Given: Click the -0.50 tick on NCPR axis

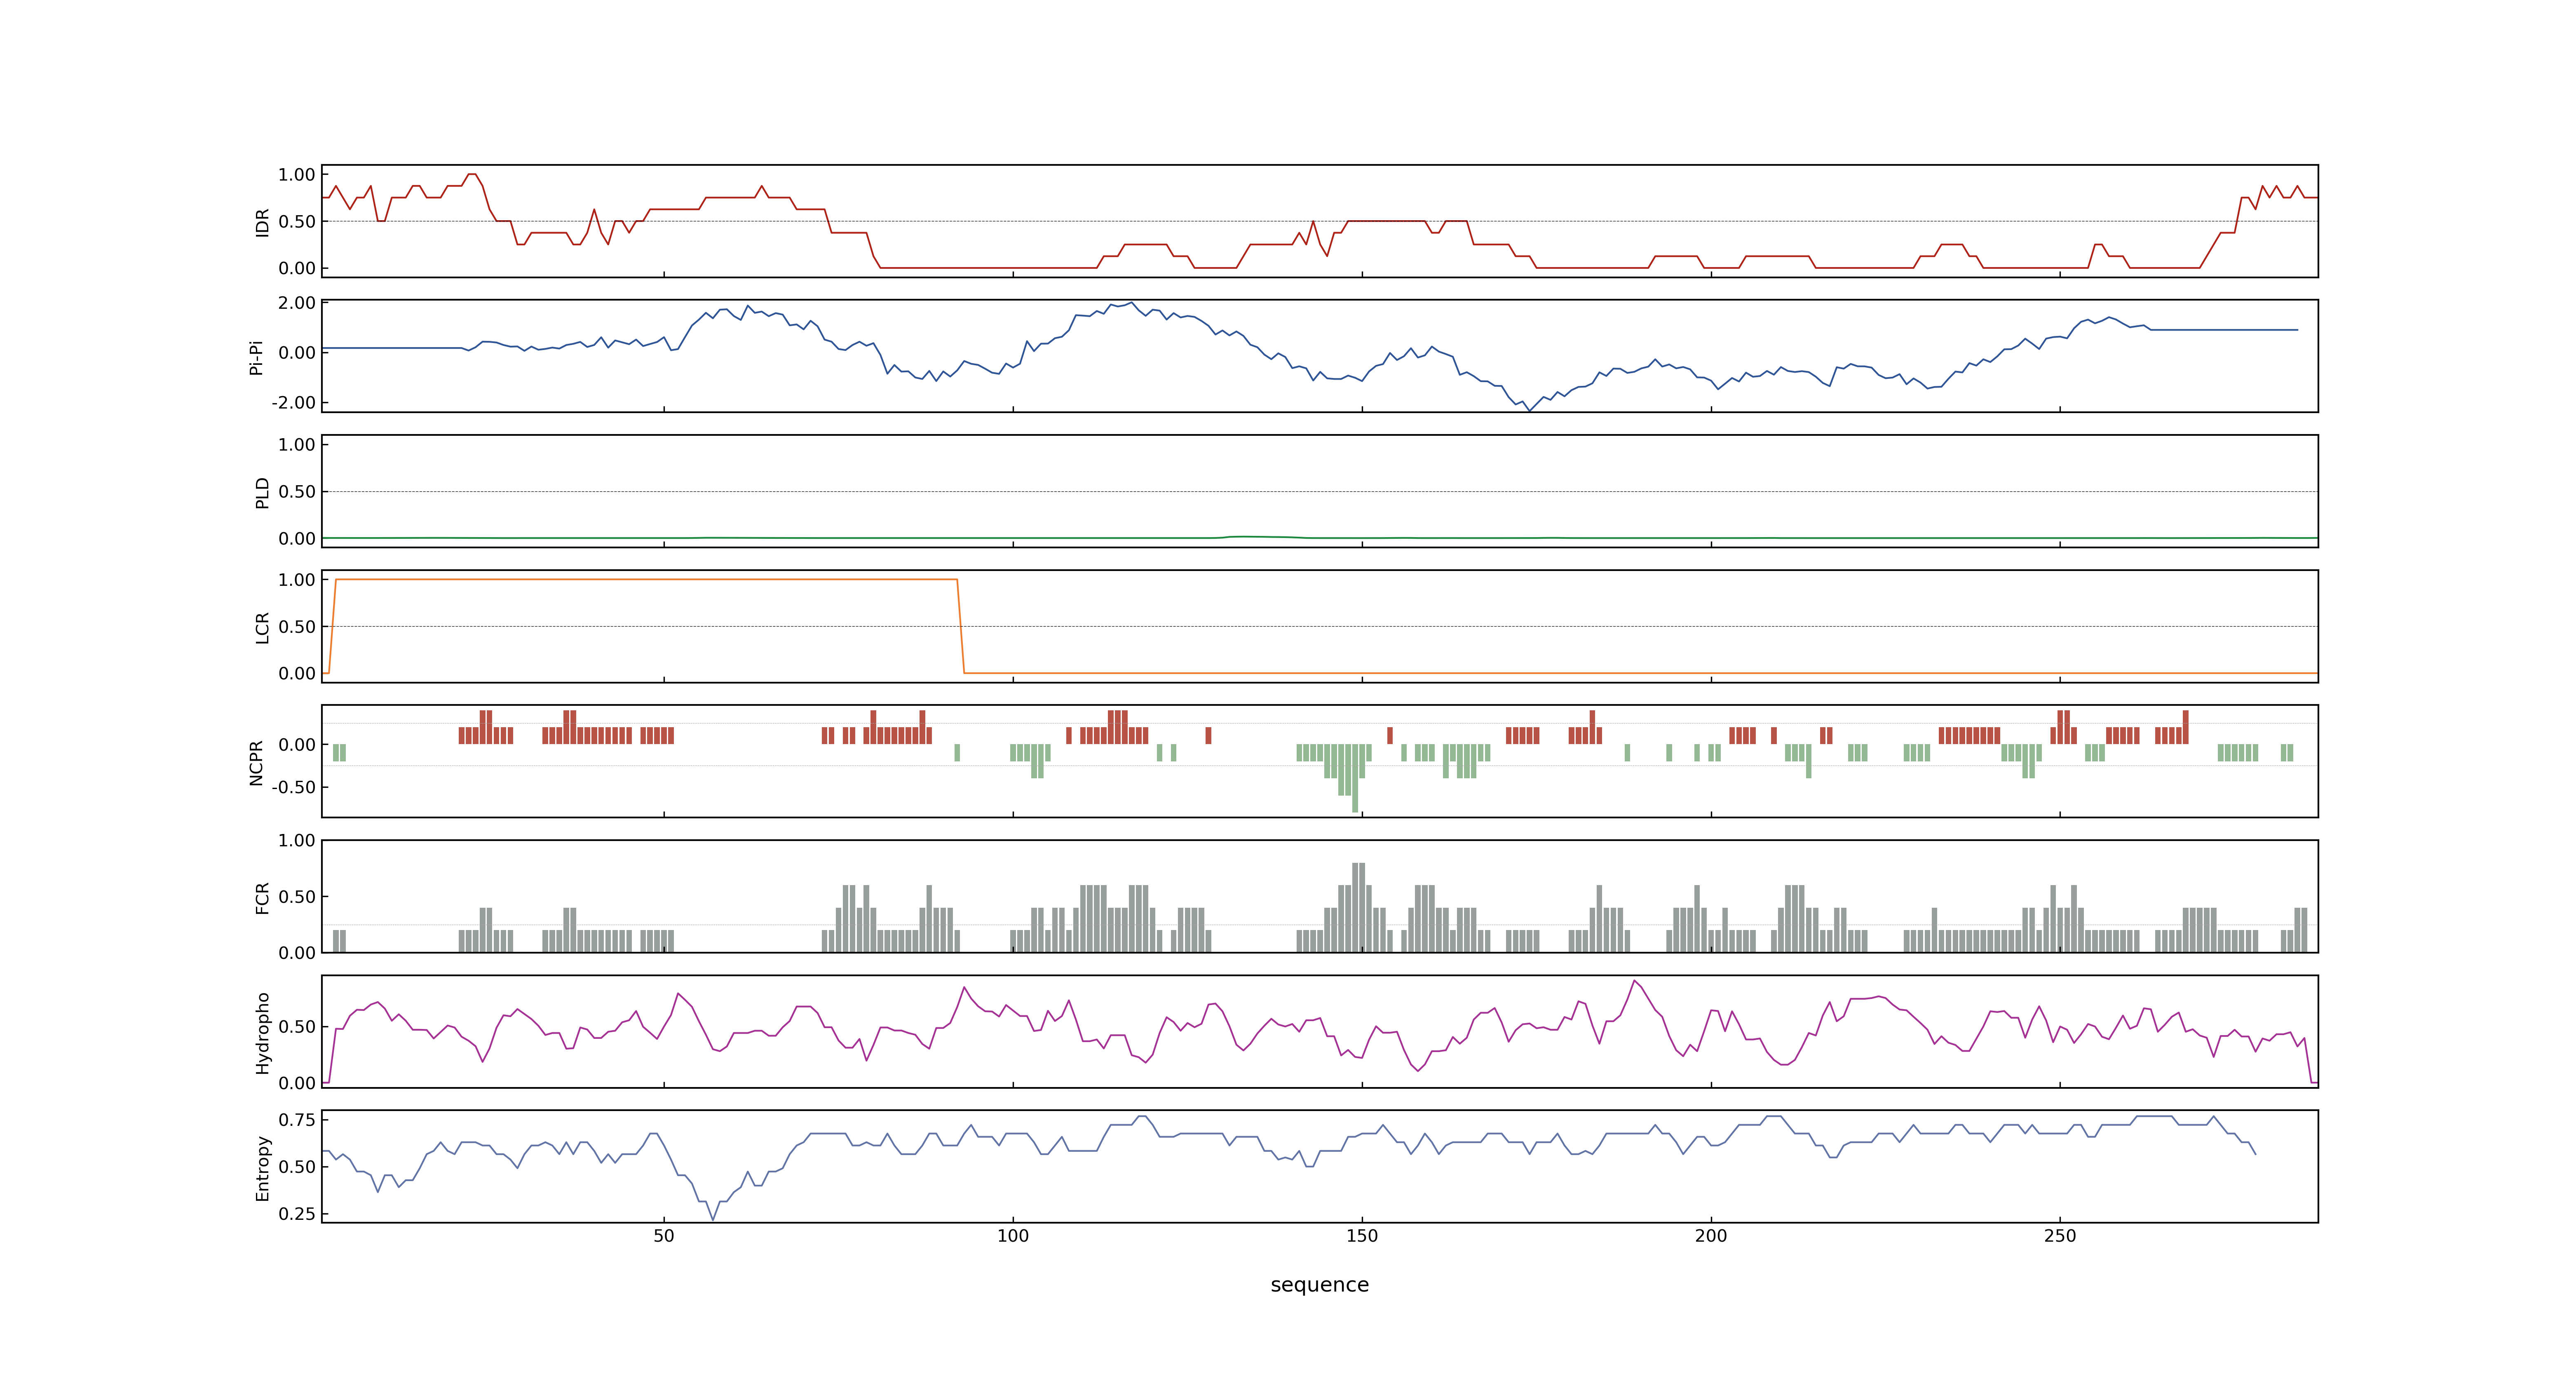Looking at the screenshot, I should [293, 787].
